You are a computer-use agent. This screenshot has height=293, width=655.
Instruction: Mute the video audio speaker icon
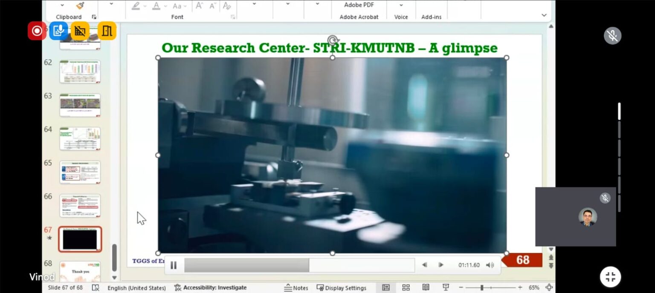[490, 265]
